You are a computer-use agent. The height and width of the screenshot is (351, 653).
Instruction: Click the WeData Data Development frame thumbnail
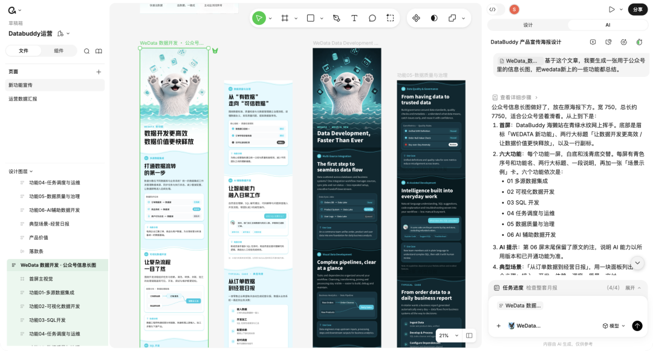[x=347, y=198]
